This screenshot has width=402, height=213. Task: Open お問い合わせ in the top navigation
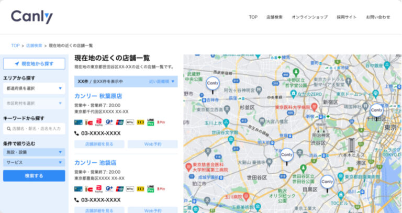(x=378, y=17)
